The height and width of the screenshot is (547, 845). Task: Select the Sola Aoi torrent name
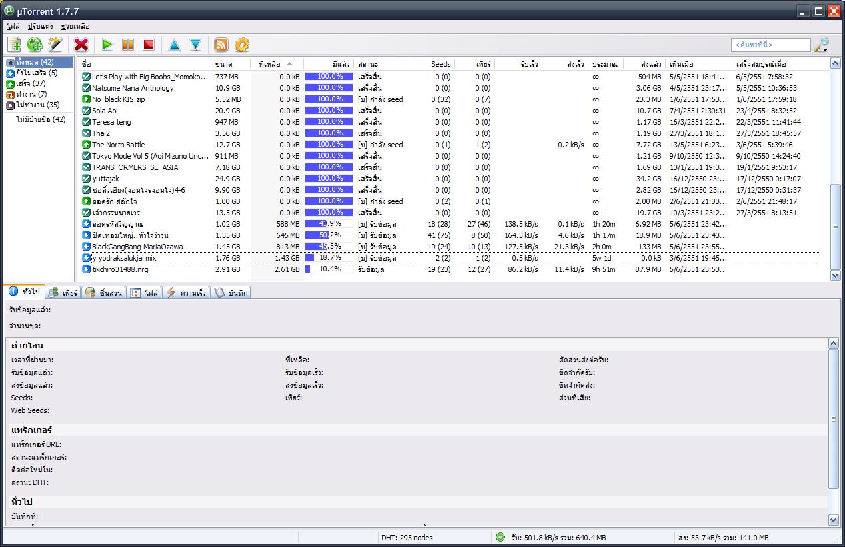coord(106,111)
